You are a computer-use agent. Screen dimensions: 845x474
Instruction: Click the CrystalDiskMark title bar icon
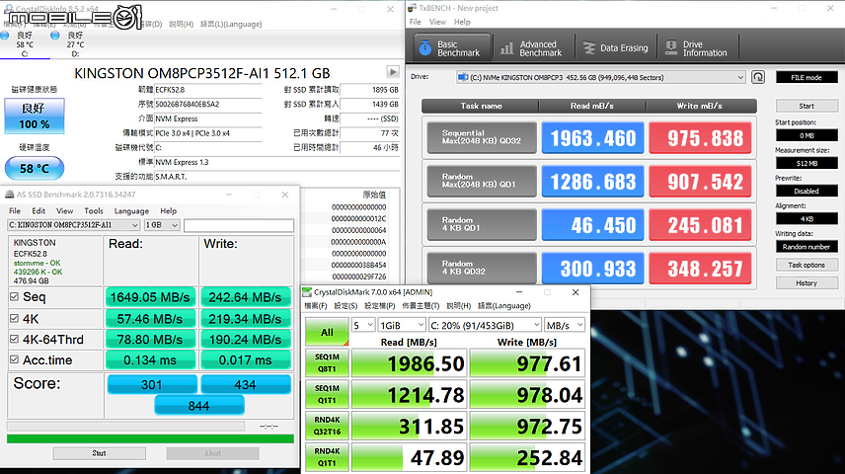coord(307,292)
